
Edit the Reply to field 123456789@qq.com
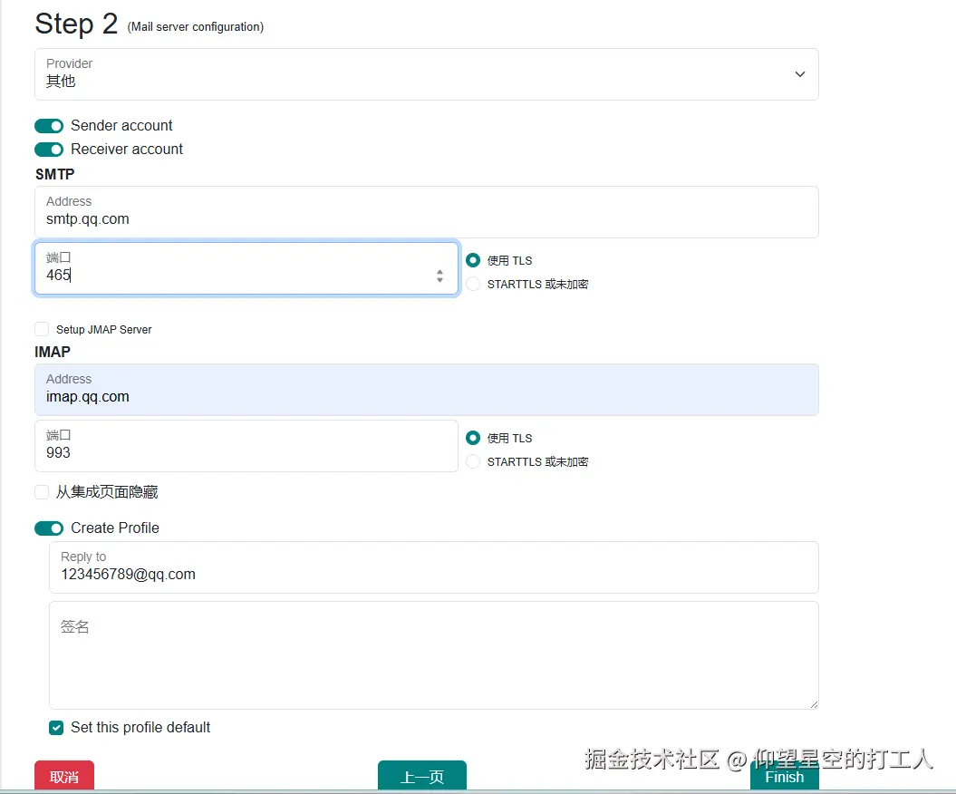[433, 567]
